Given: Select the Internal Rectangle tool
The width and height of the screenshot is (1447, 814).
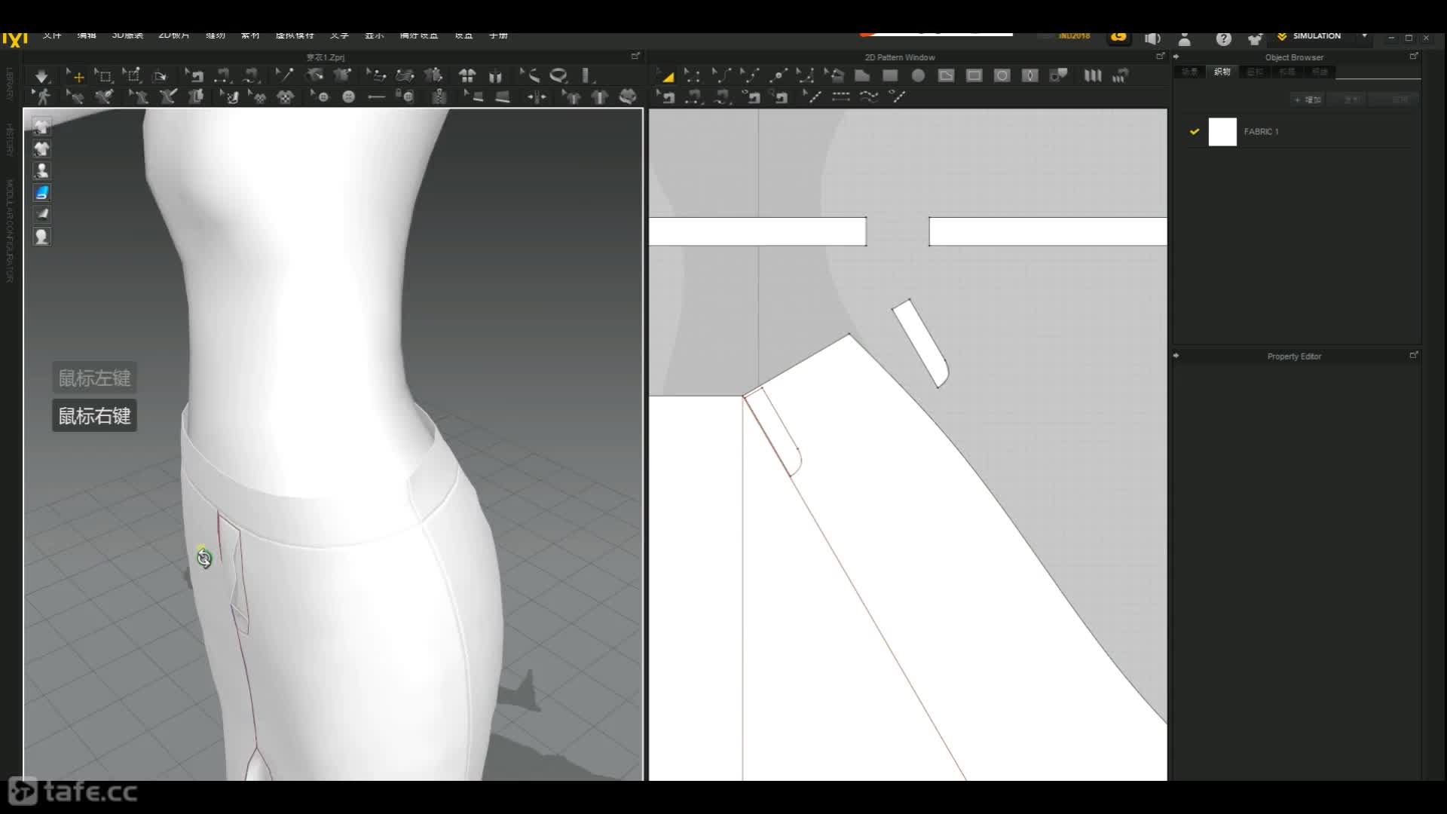Looking at the screenshot, I should click(x=974, y=75).
